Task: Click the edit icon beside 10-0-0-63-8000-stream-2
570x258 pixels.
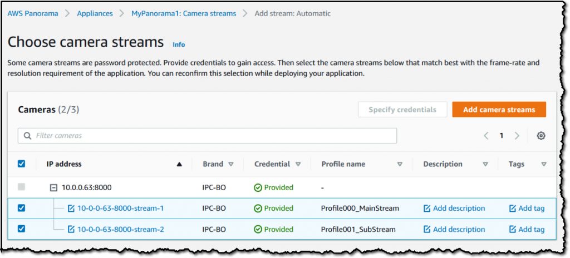Action: (71, 229)
